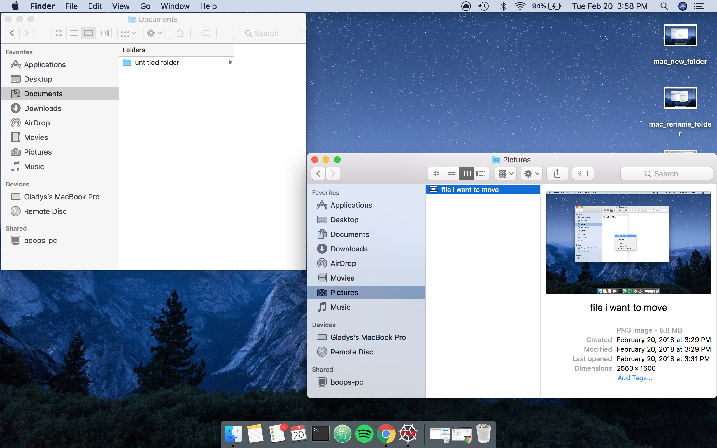The width and height of the screenshot is (717, 448).
Task: Click Wi-Fi status icon
Action: [x=520, y=6]
